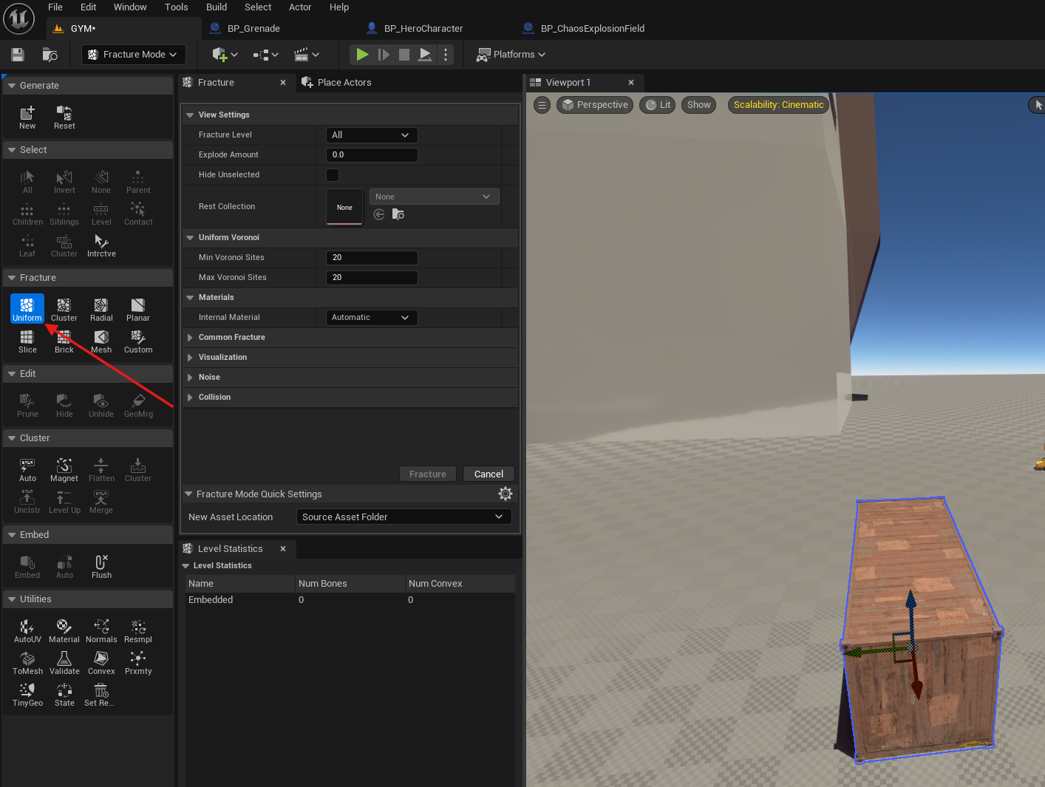Activate the Intrctve selection tool

click(x=101, y=245)
